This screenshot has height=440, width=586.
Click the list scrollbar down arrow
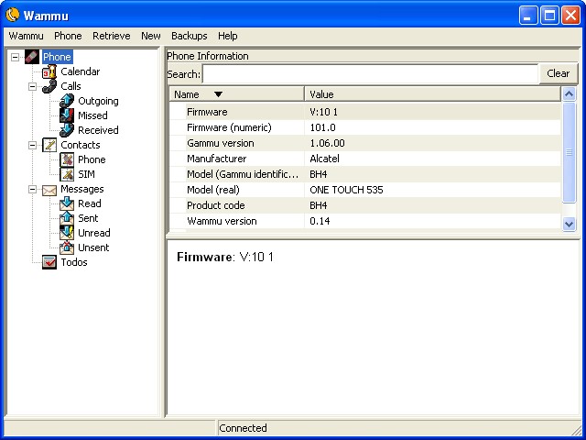569,223
